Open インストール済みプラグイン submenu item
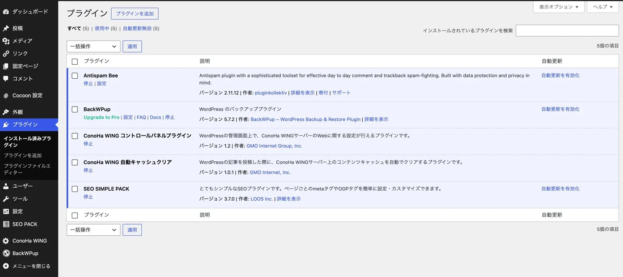Screen dimensions: 623x277 pyautogui.click(x=27, y=142)
